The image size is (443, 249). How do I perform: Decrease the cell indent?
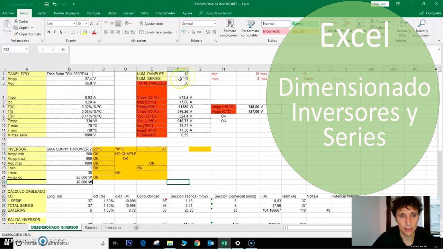click(127, 32)
